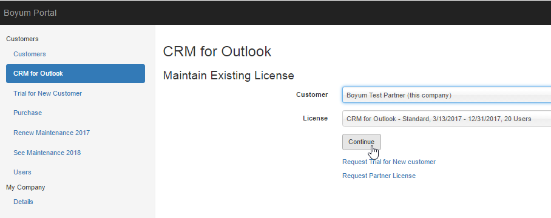Click the Continue button
The width and height of the screenshot is (551, 218).
362,142
